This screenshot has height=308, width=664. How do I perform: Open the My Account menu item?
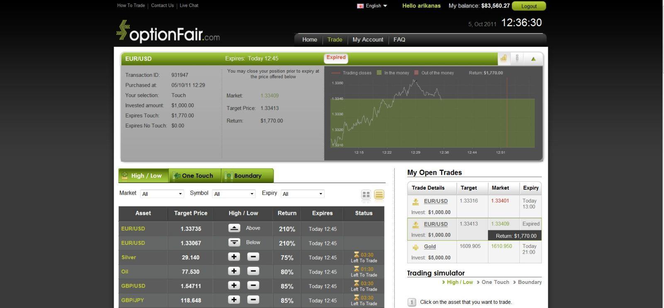pyautogui.click(x=368, y=40)
